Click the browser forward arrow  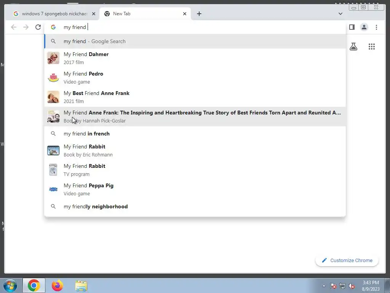point(26,27)
